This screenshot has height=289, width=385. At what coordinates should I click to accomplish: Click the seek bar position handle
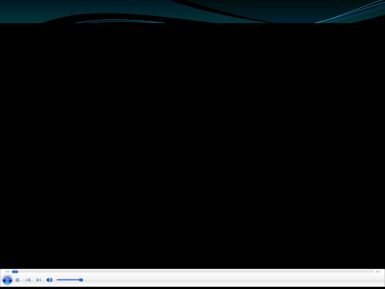15,272
